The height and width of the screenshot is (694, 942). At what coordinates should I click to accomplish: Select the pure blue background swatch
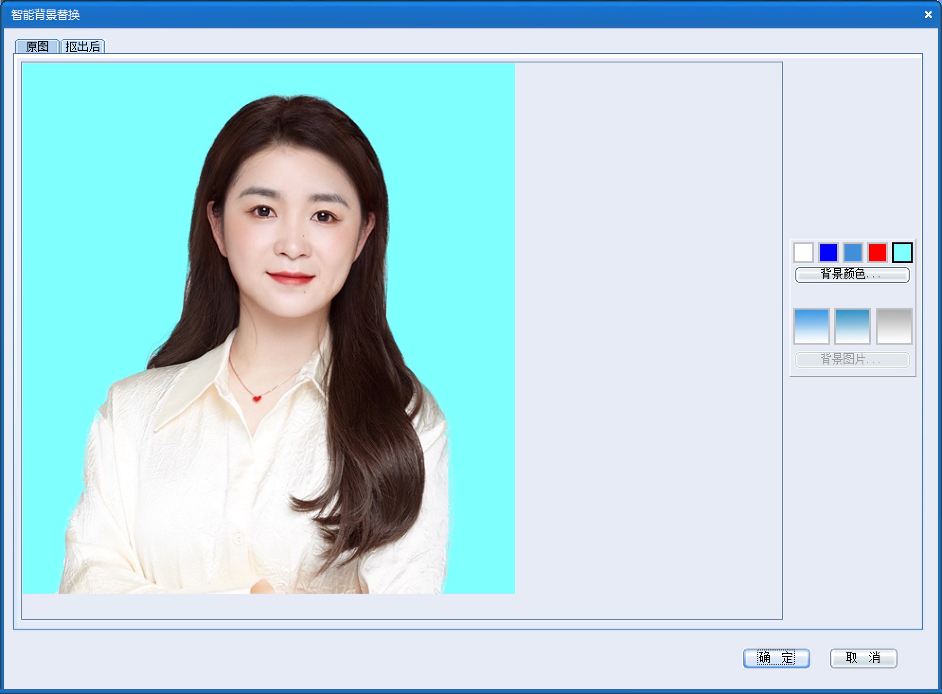[828, 252]
